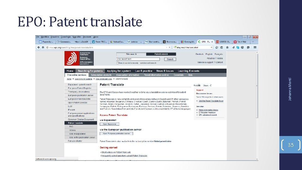
Task: Follow the Visit the Patent Translate forum link
Action: (211, 101)
